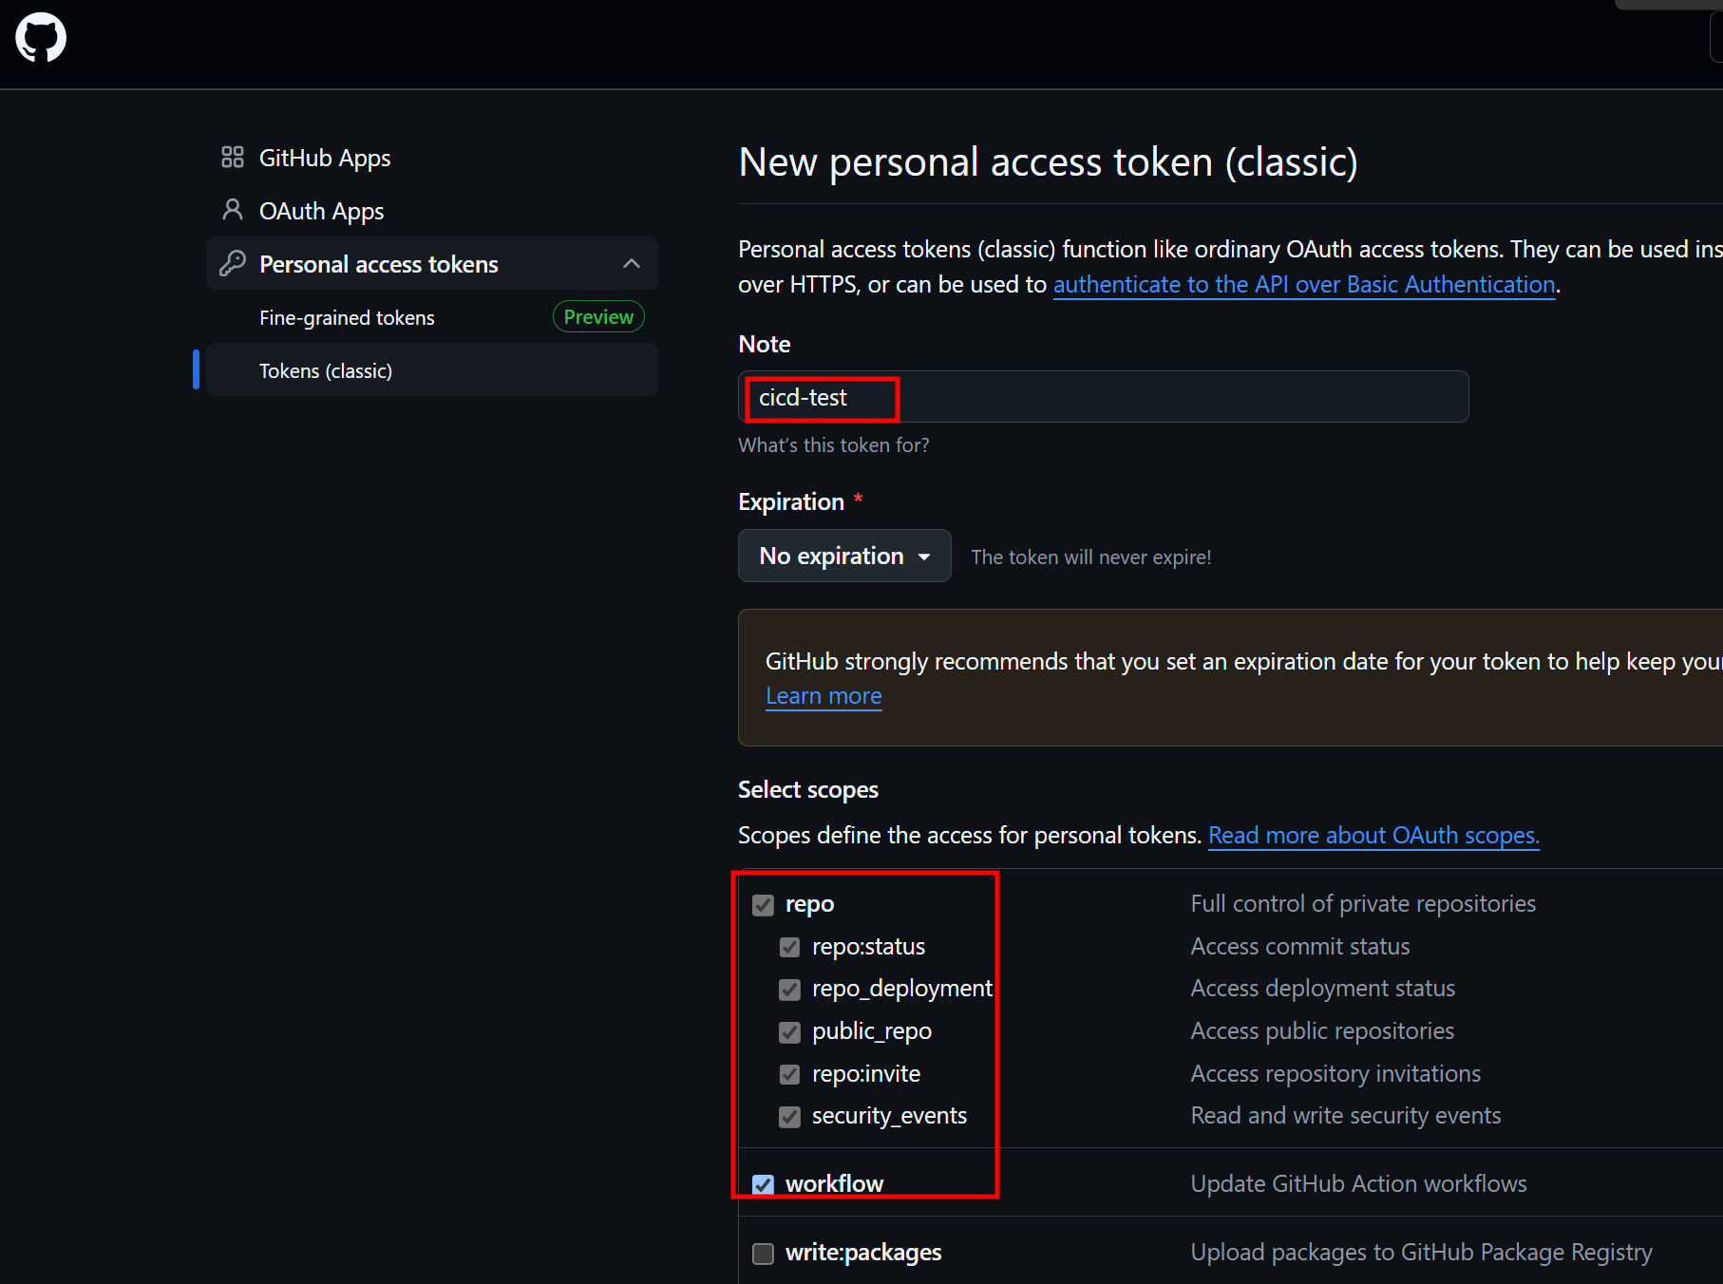The width and height of the screenshot is (1723, 1284).
Task: Click the green Preview badge
Action: tap(598, 316)
